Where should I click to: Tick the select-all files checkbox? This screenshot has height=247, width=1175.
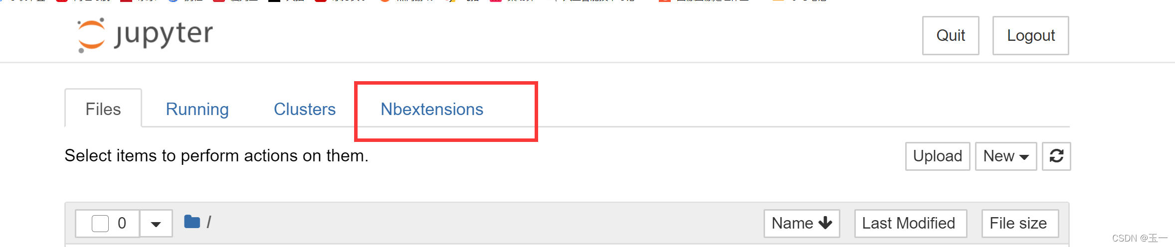(100, 224)
